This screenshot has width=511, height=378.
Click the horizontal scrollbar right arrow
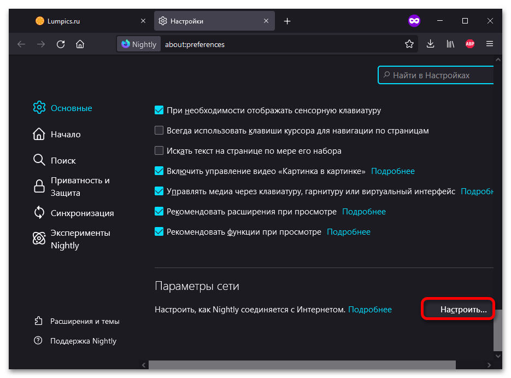(489, 365)
